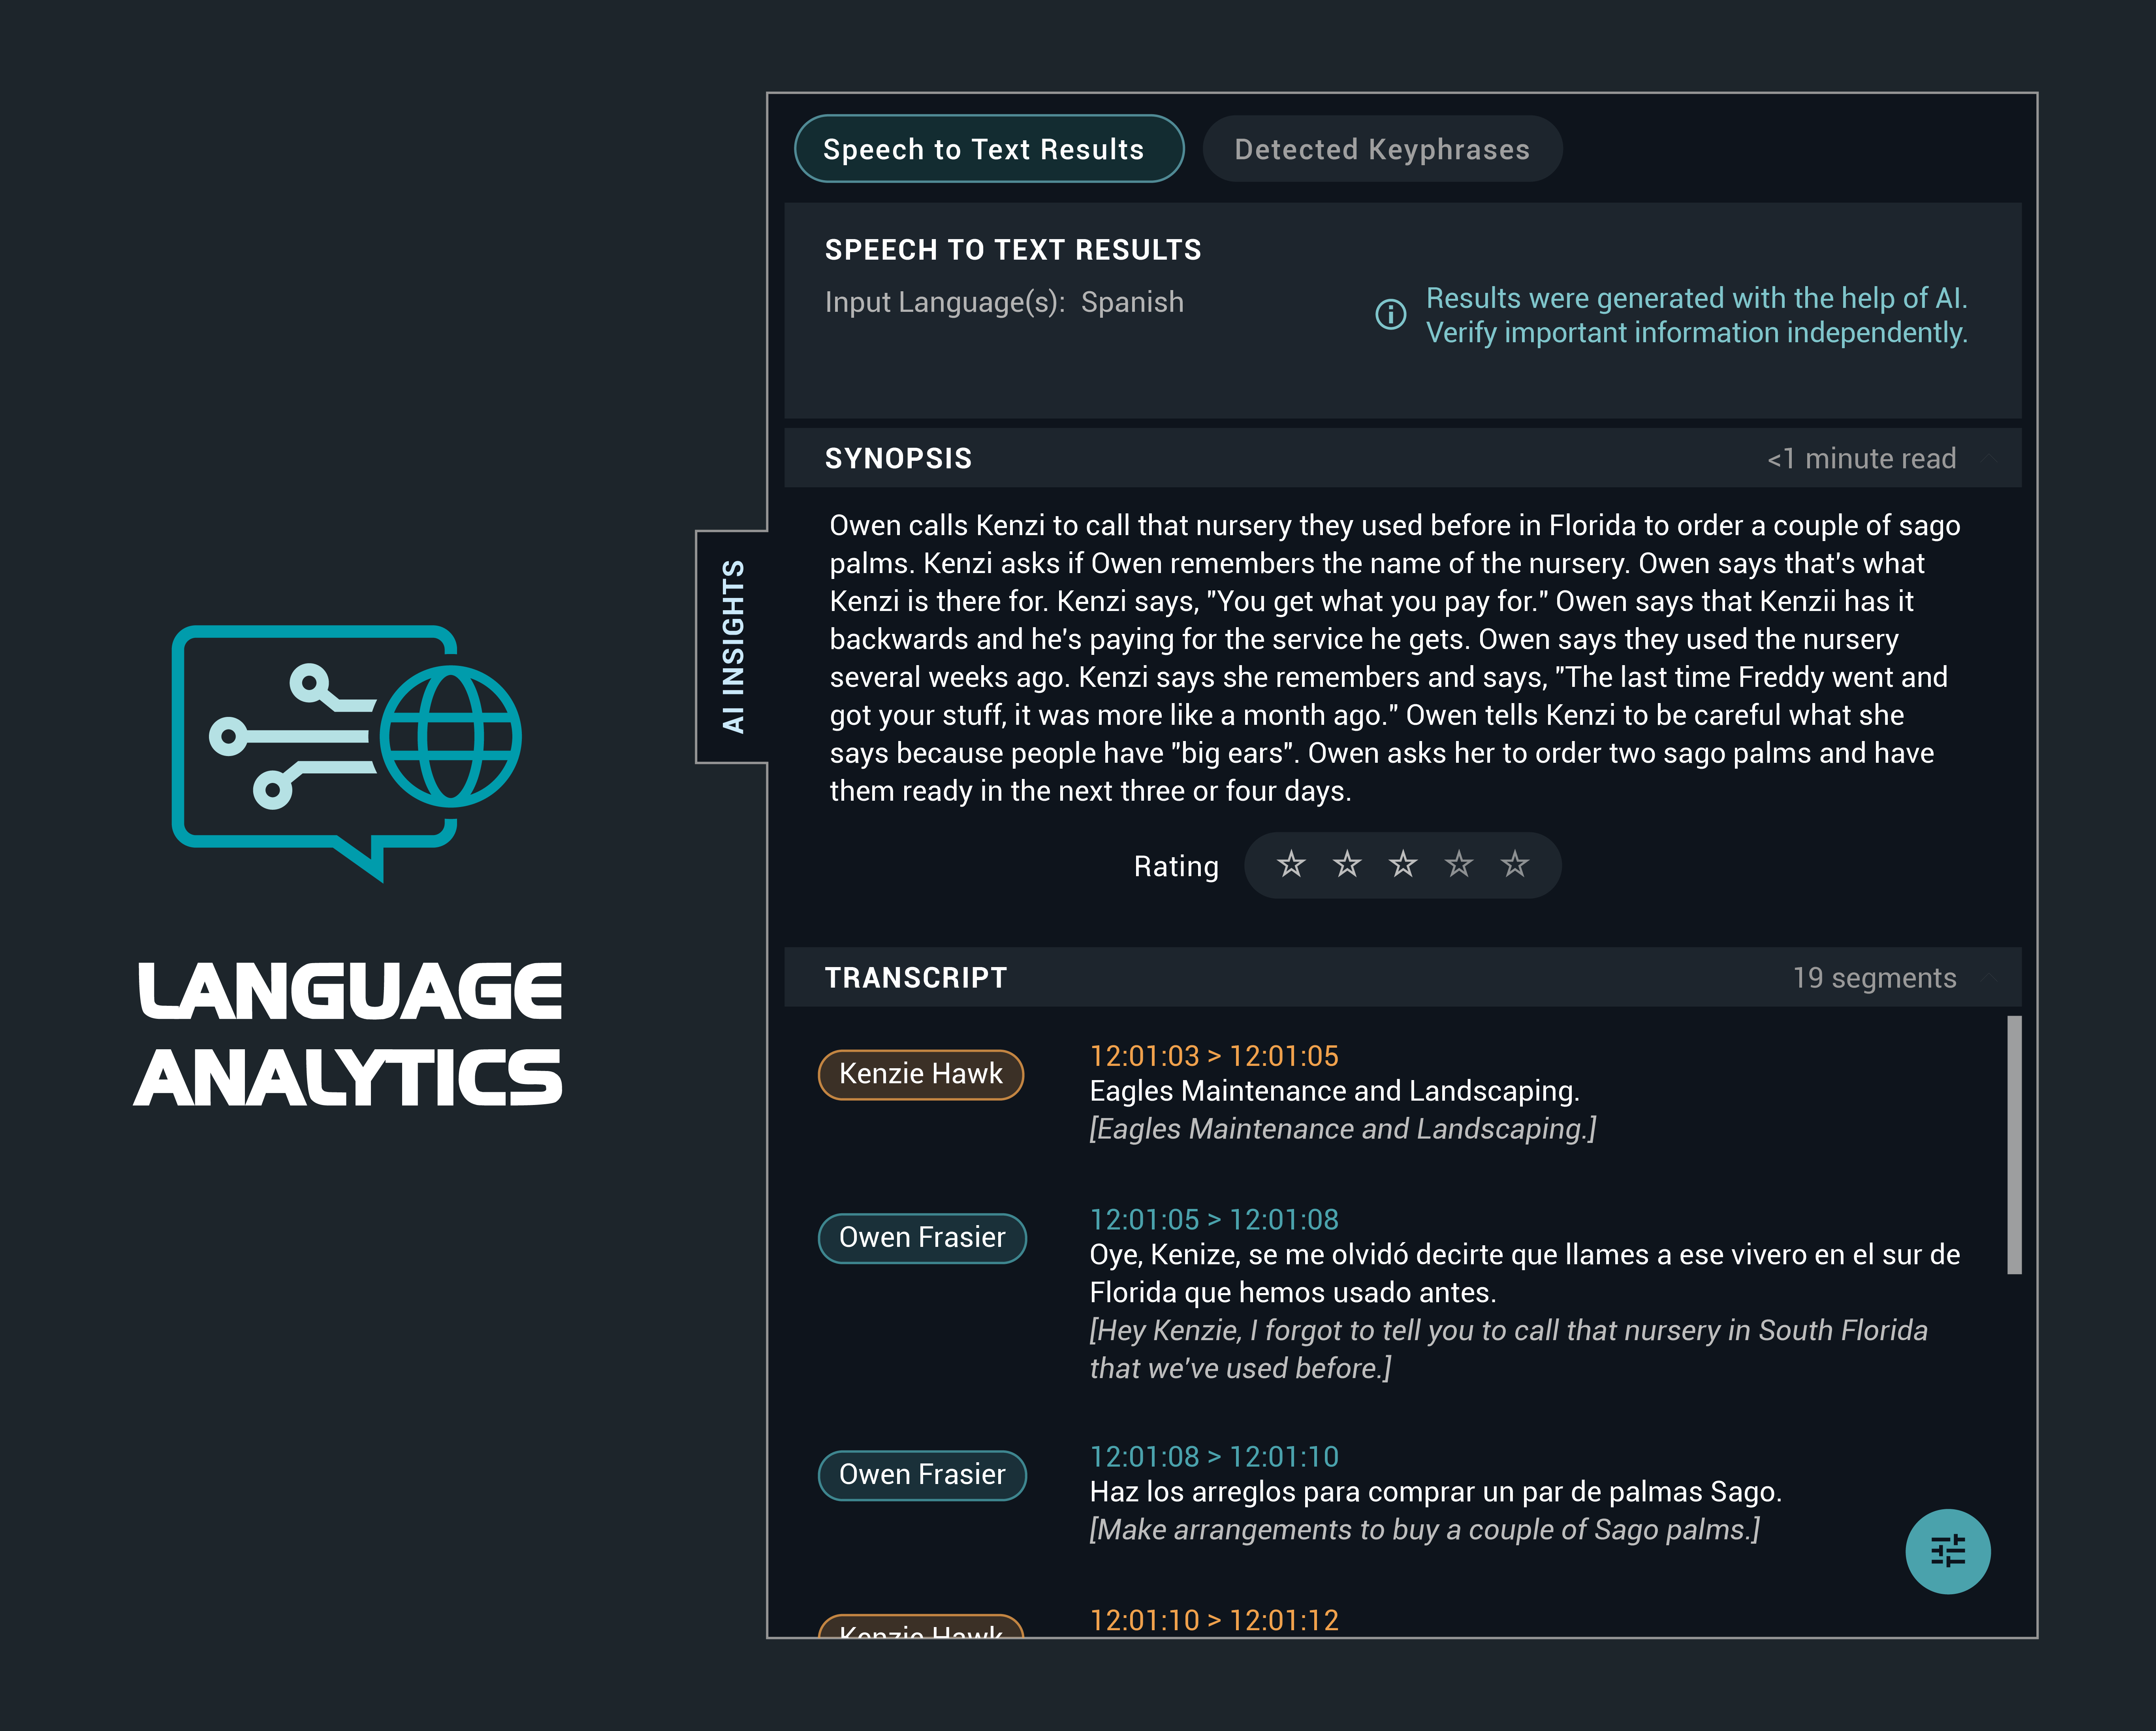
Task: Select the second rating star
Action: click(x=1347, y=864)
